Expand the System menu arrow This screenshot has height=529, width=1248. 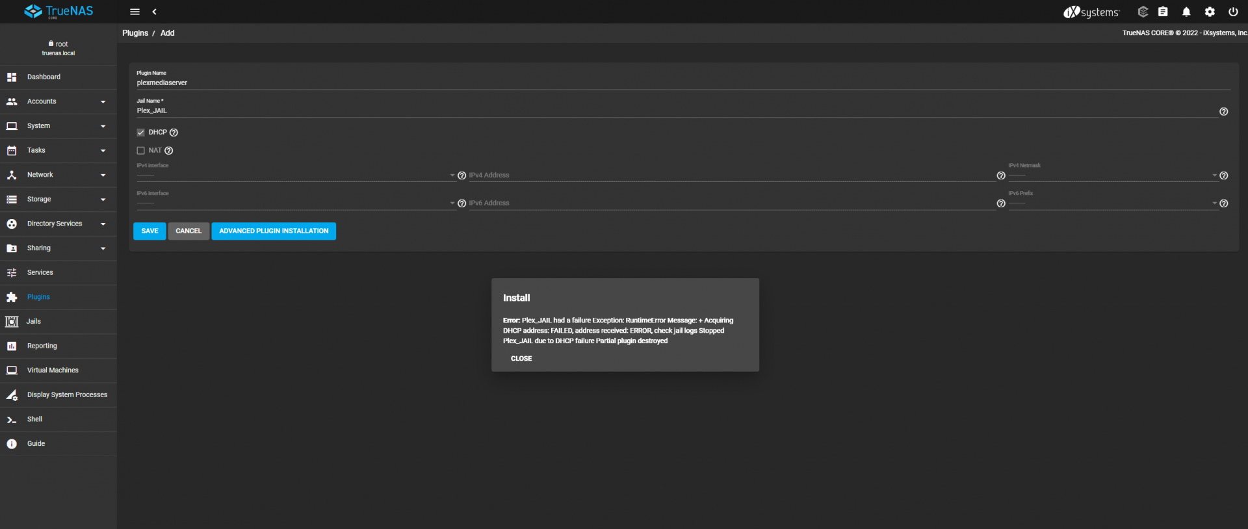[103, 126]
